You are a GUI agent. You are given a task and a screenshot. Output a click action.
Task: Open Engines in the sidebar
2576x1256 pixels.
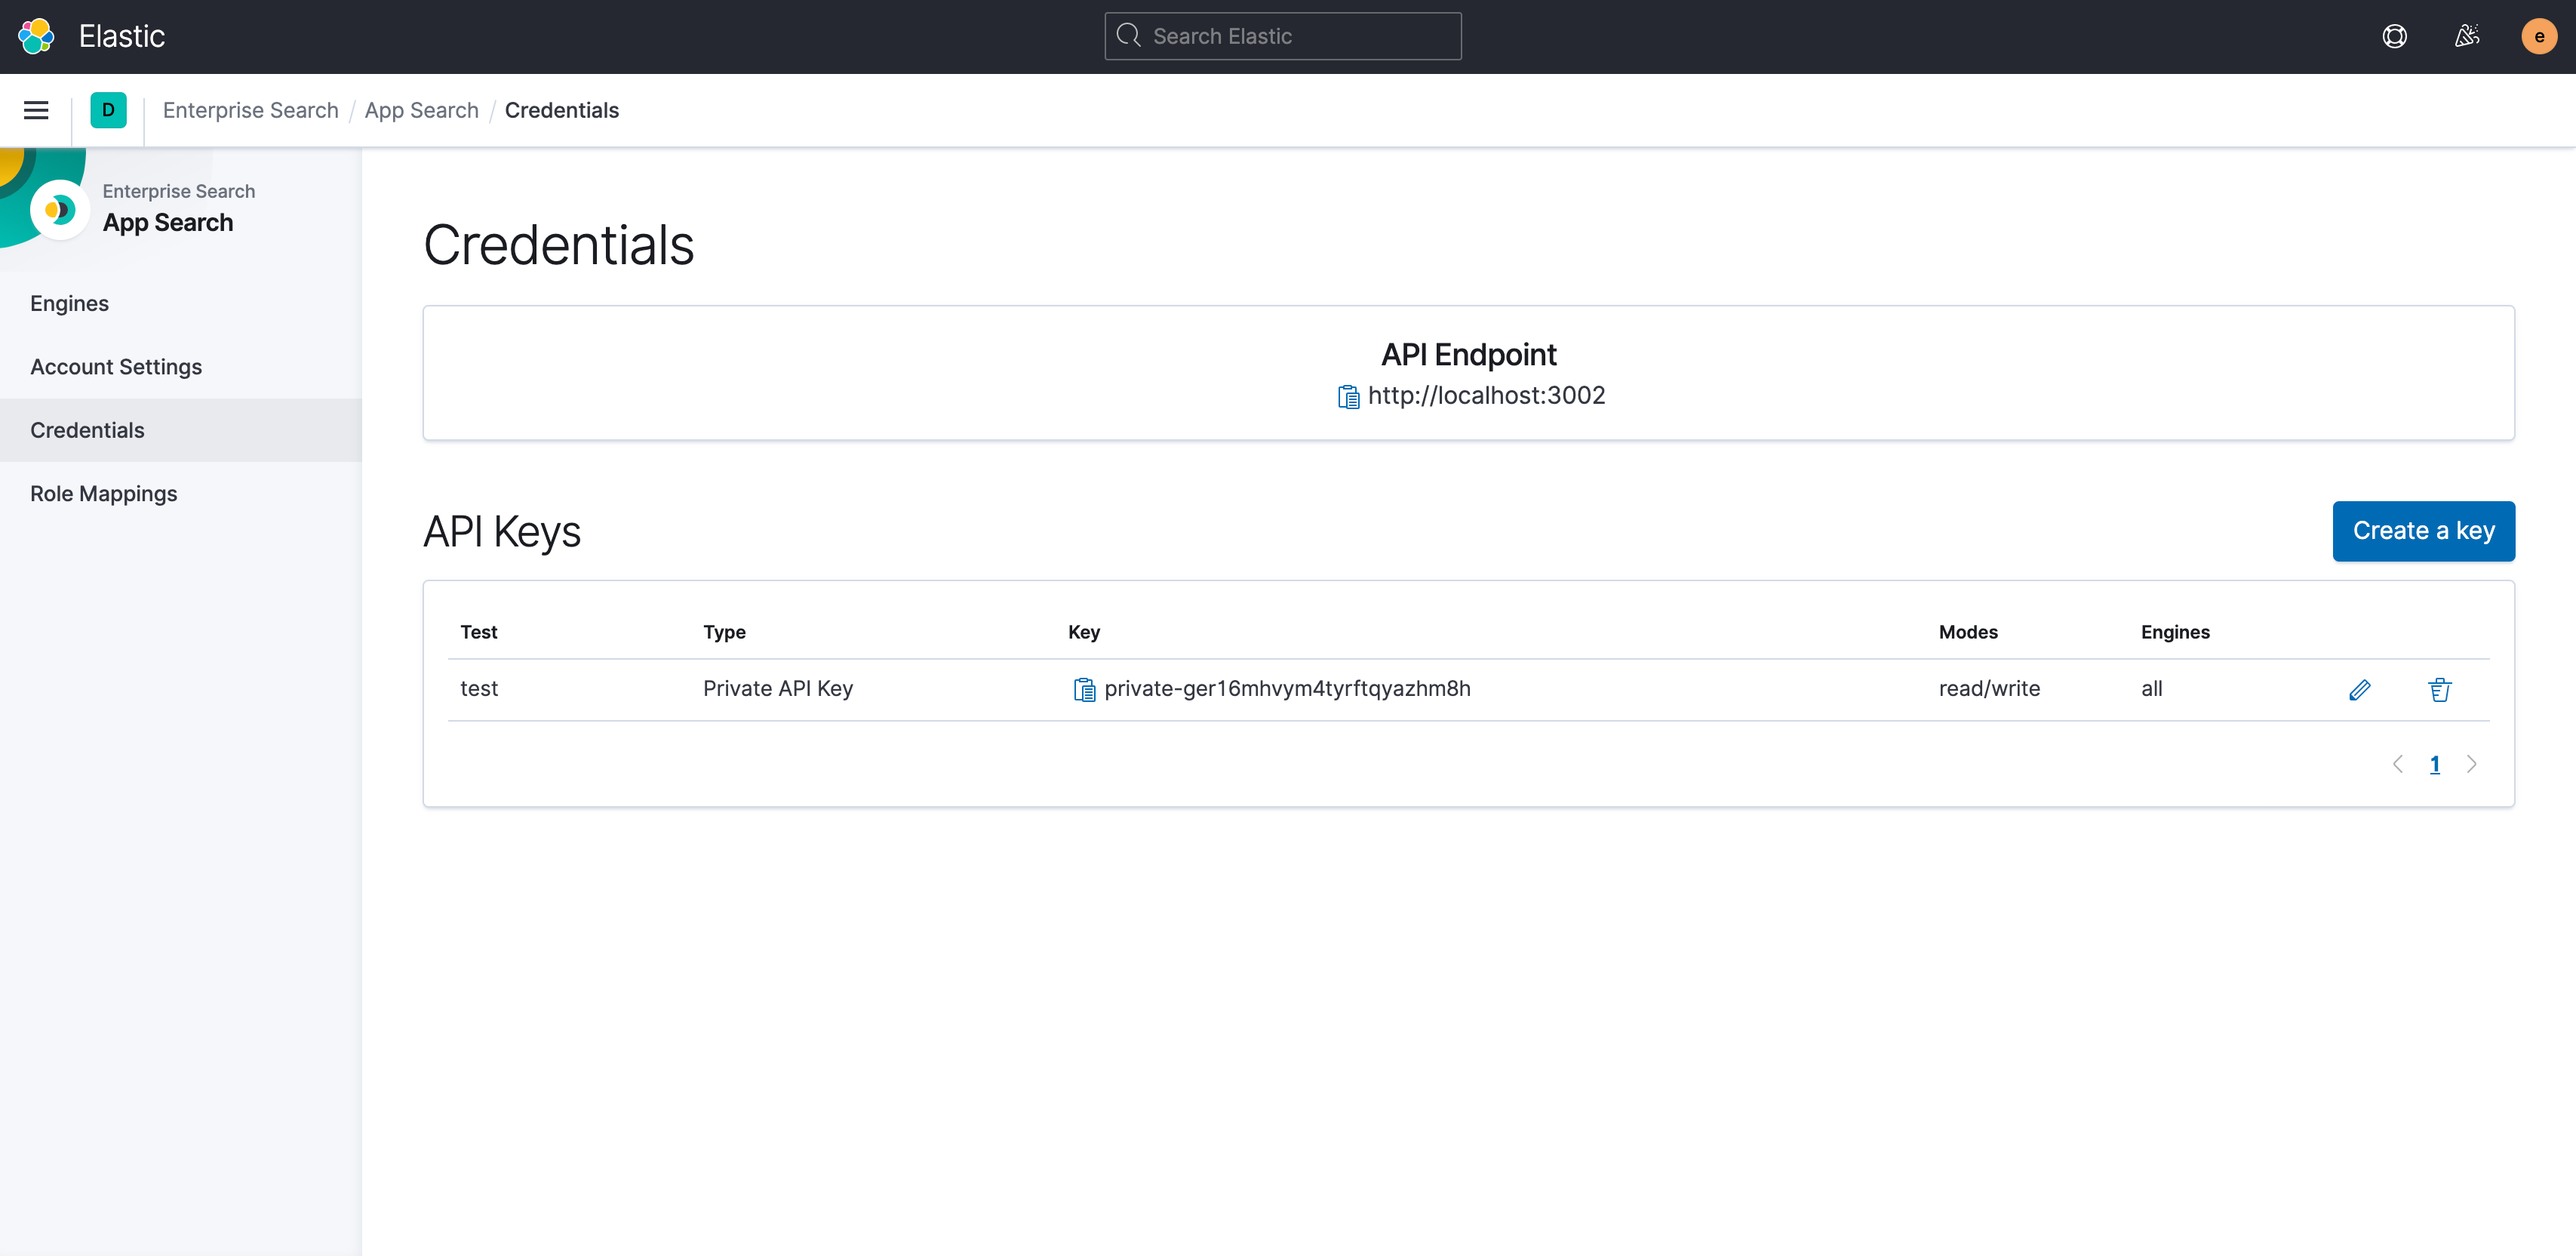point(69,303)
